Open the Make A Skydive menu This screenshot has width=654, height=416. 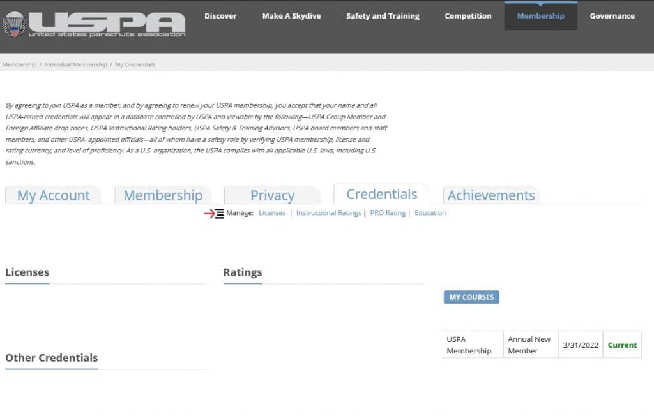pyautogui.click(x=291, y=16)
